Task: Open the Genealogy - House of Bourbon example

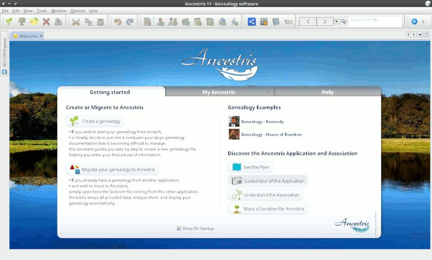Action: click(x=271, y=134)
